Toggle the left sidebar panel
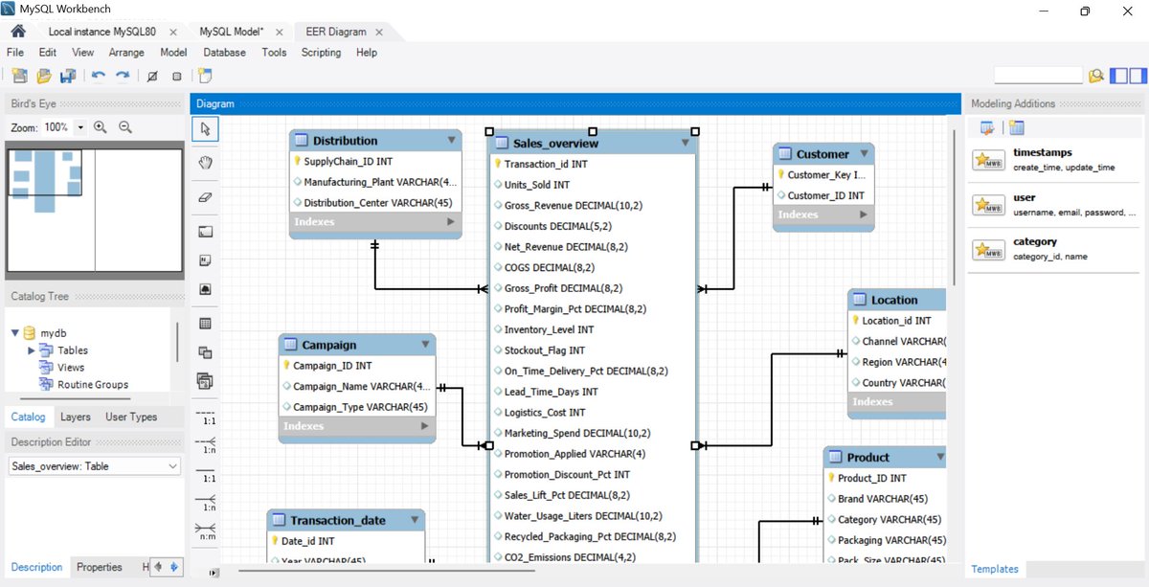This screenshot has width=1149, height=587. 1118,76
